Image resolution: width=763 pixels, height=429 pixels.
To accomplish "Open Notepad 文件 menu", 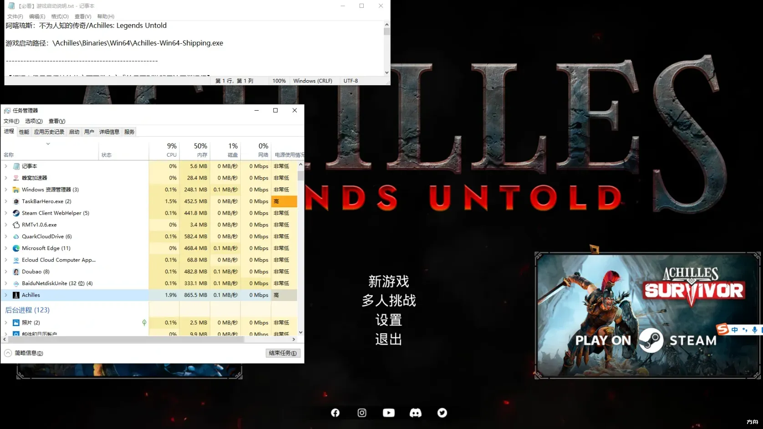I will coord(15,16).
